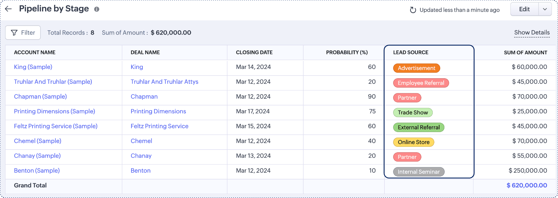This screenshot has width=558, height=198.
Task: Click the back arrow icon
Action: point(9,9)
